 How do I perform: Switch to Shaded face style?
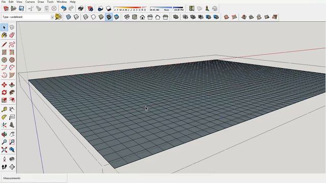(x=101, y=17)
